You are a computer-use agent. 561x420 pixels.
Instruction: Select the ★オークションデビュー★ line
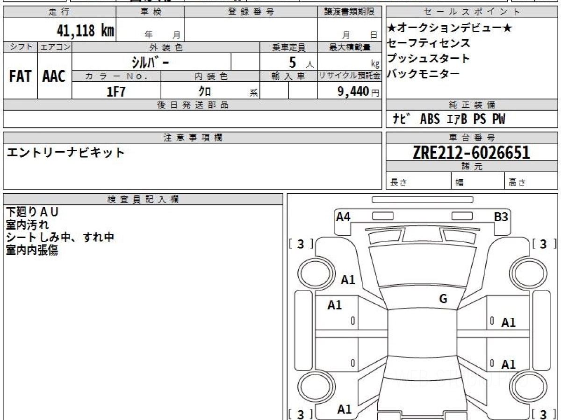click(x=449, y=28)
